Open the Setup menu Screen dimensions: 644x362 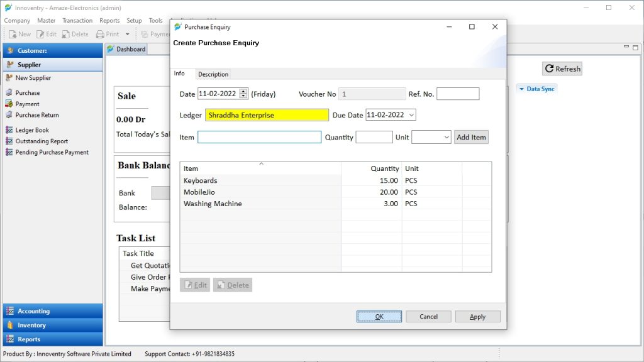pyautogui.click(x=134, y=21)
